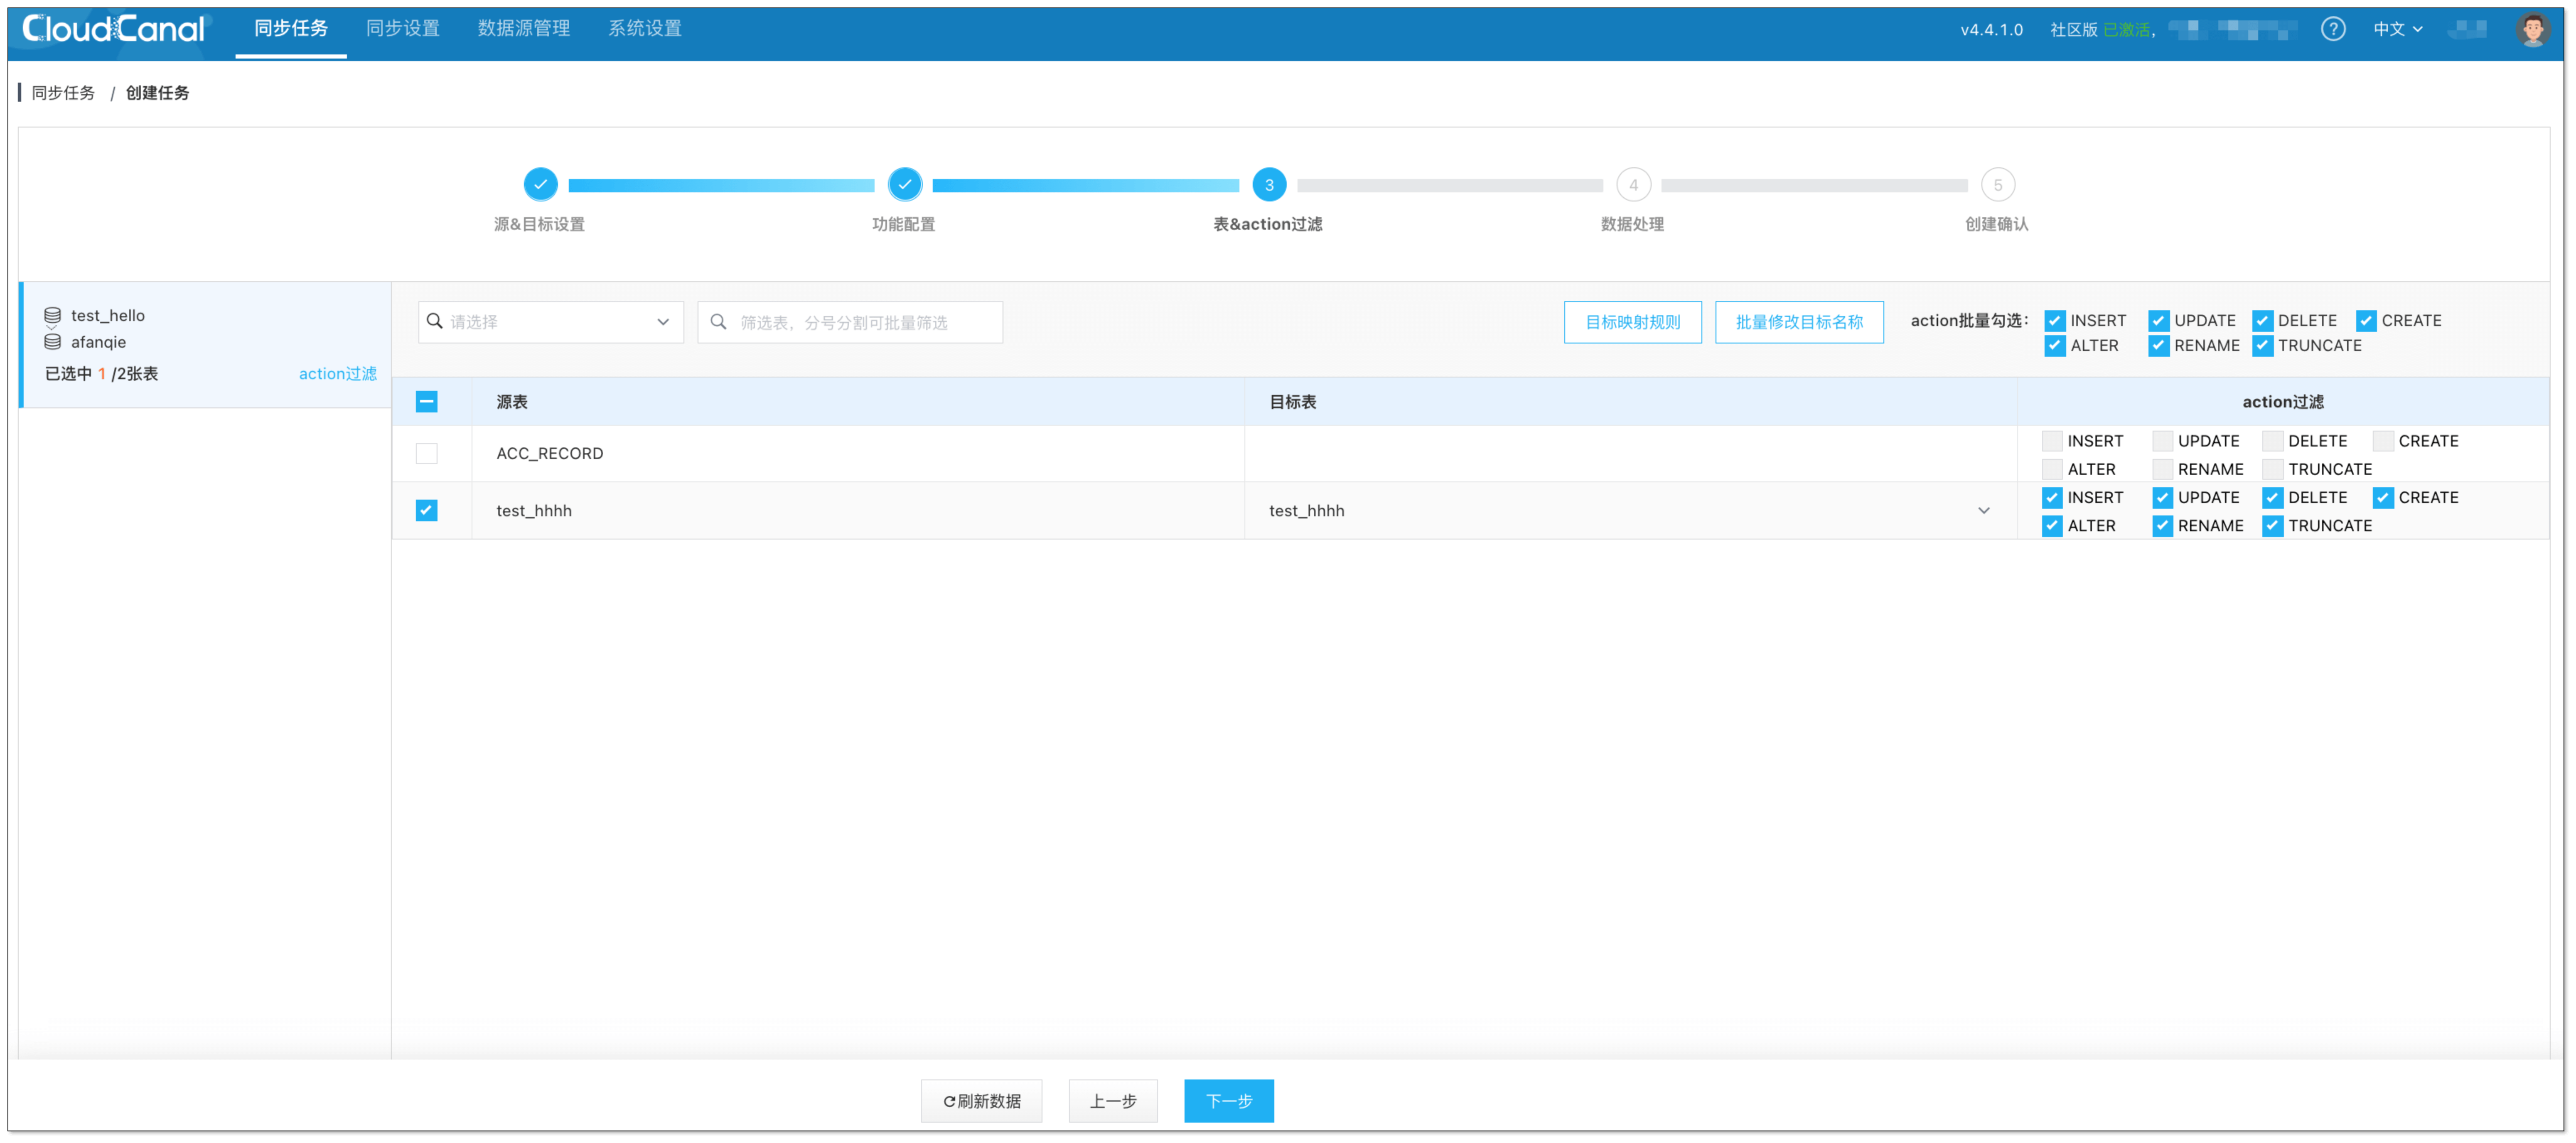This screenshot has width=2576, height=1143.
Task: Click the completed first step checkmark circle
Action: tap(540, 185)
